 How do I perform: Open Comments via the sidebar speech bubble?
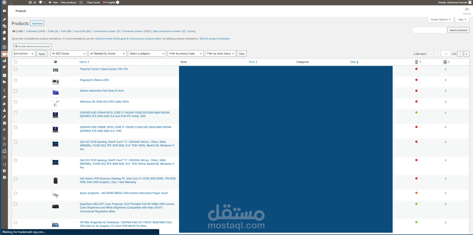(x=4, y=39)
